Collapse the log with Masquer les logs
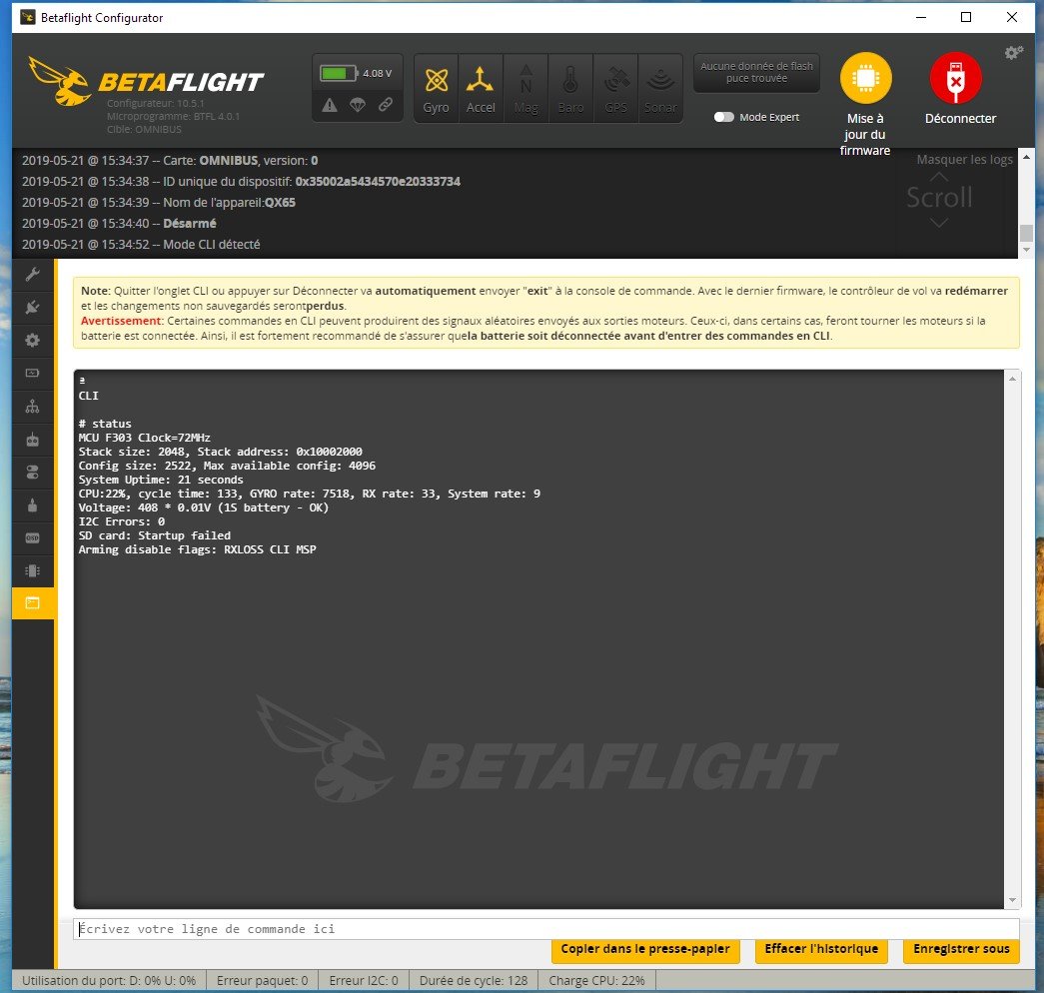Image resolution: width=1044 pixels, height=993 pixels. 964,160
